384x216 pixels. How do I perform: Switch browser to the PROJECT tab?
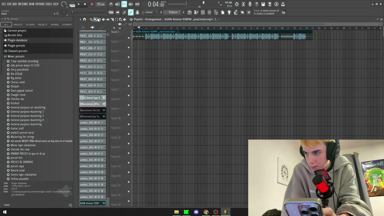18,25
